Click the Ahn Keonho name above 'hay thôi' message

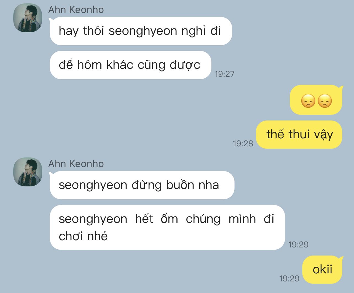click(76, 10)
